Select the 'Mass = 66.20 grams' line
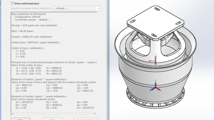 pos(22,31)
